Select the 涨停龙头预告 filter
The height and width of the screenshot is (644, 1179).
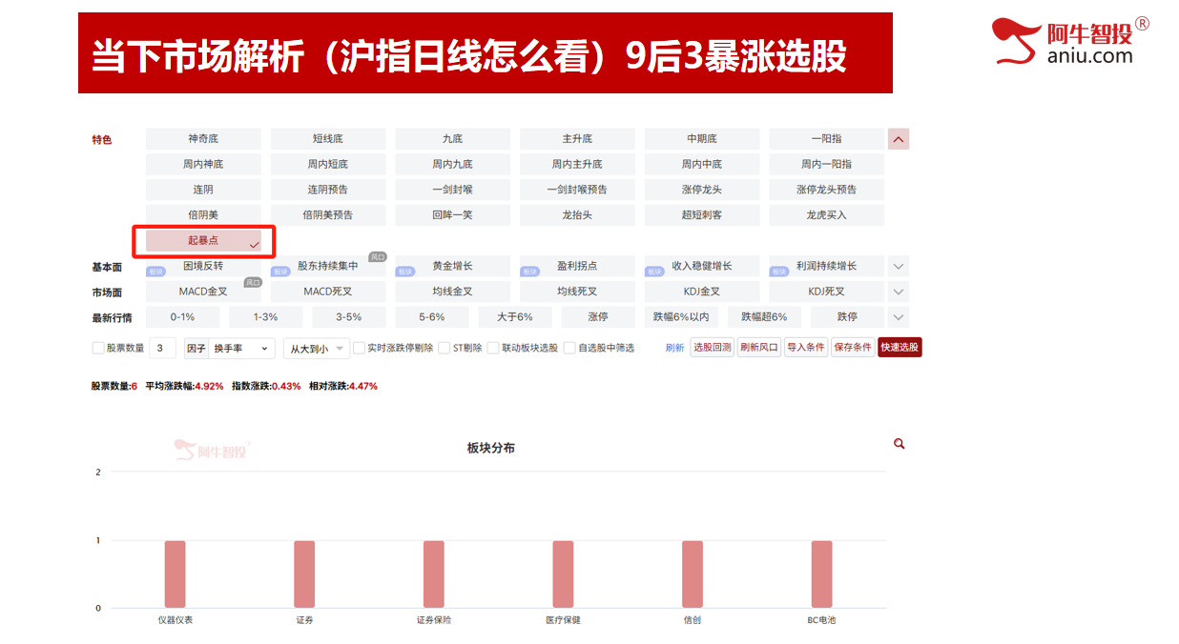tap(827, 190)
